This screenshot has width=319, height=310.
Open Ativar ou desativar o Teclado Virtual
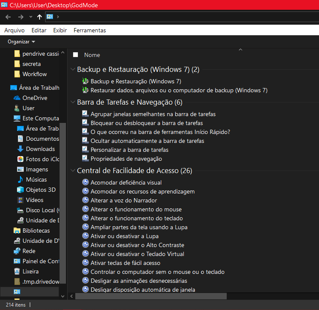point(137,254)
